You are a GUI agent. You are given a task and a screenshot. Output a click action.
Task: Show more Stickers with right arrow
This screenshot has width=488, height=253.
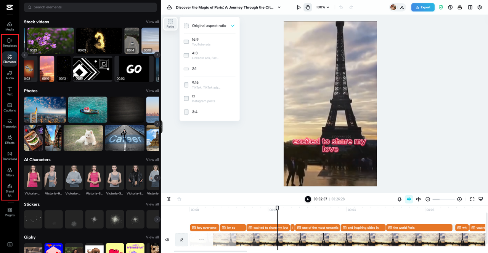(x=157, y=219)
